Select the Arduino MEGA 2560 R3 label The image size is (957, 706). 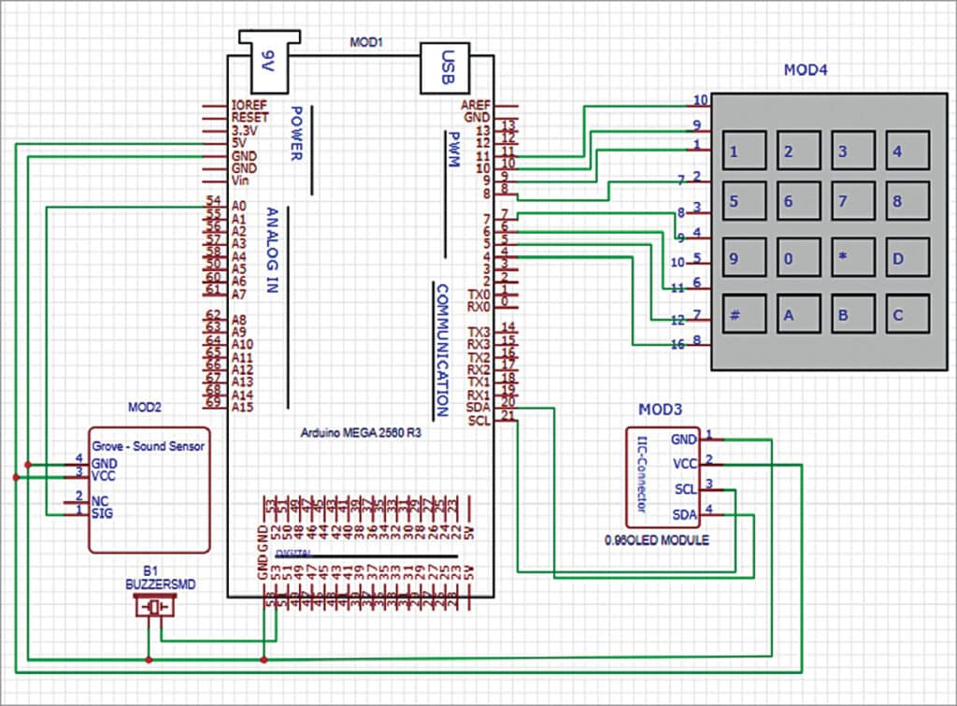[360, 433]
